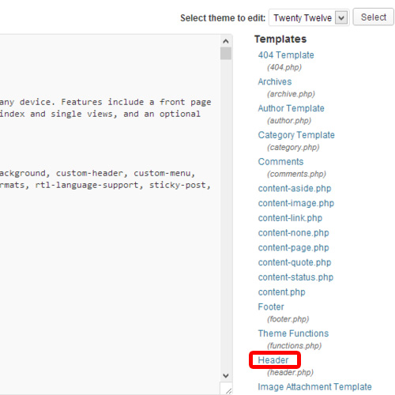Viewport: 395px width, 395px height.
Task: Open the Theme Functions link
Action: [293, 333]
